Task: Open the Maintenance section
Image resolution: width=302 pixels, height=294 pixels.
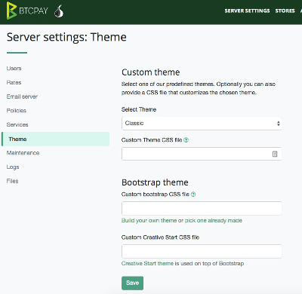Action: click(x=23, y=153)
